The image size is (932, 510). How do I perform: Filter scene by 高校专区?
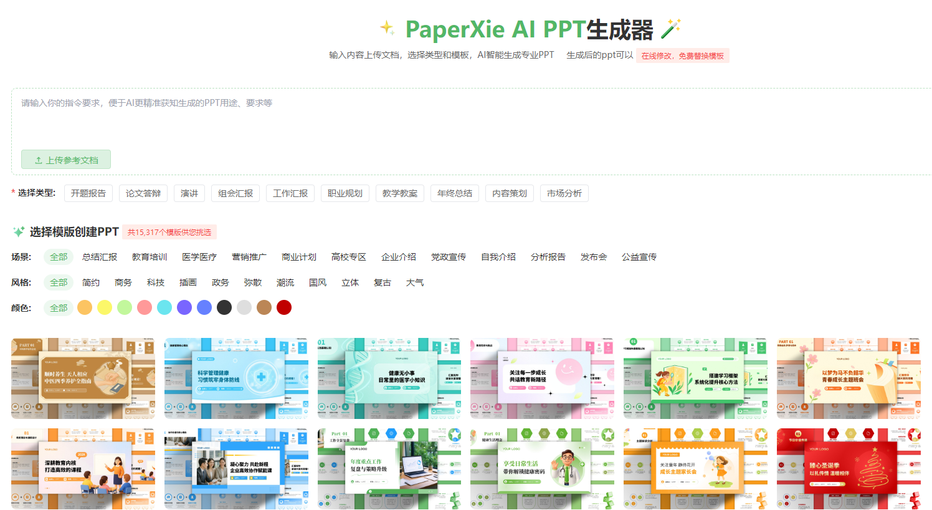click(349, 257)
